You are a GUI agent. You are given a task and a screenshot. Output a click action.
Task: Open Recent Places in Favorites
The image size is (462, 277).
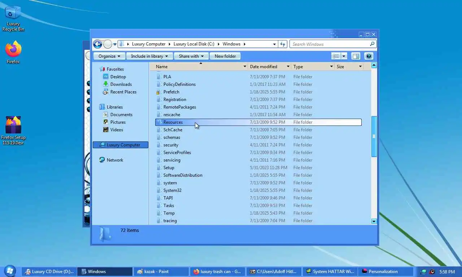click(x=123, y=92)
